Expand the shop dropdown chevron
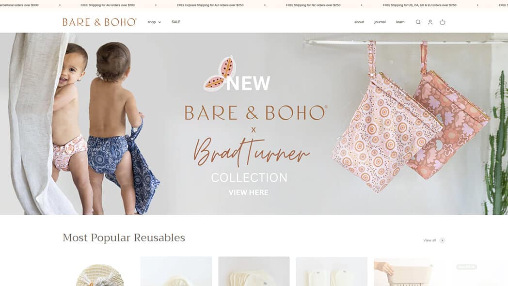508x286 pixels. tap(159, 22)
